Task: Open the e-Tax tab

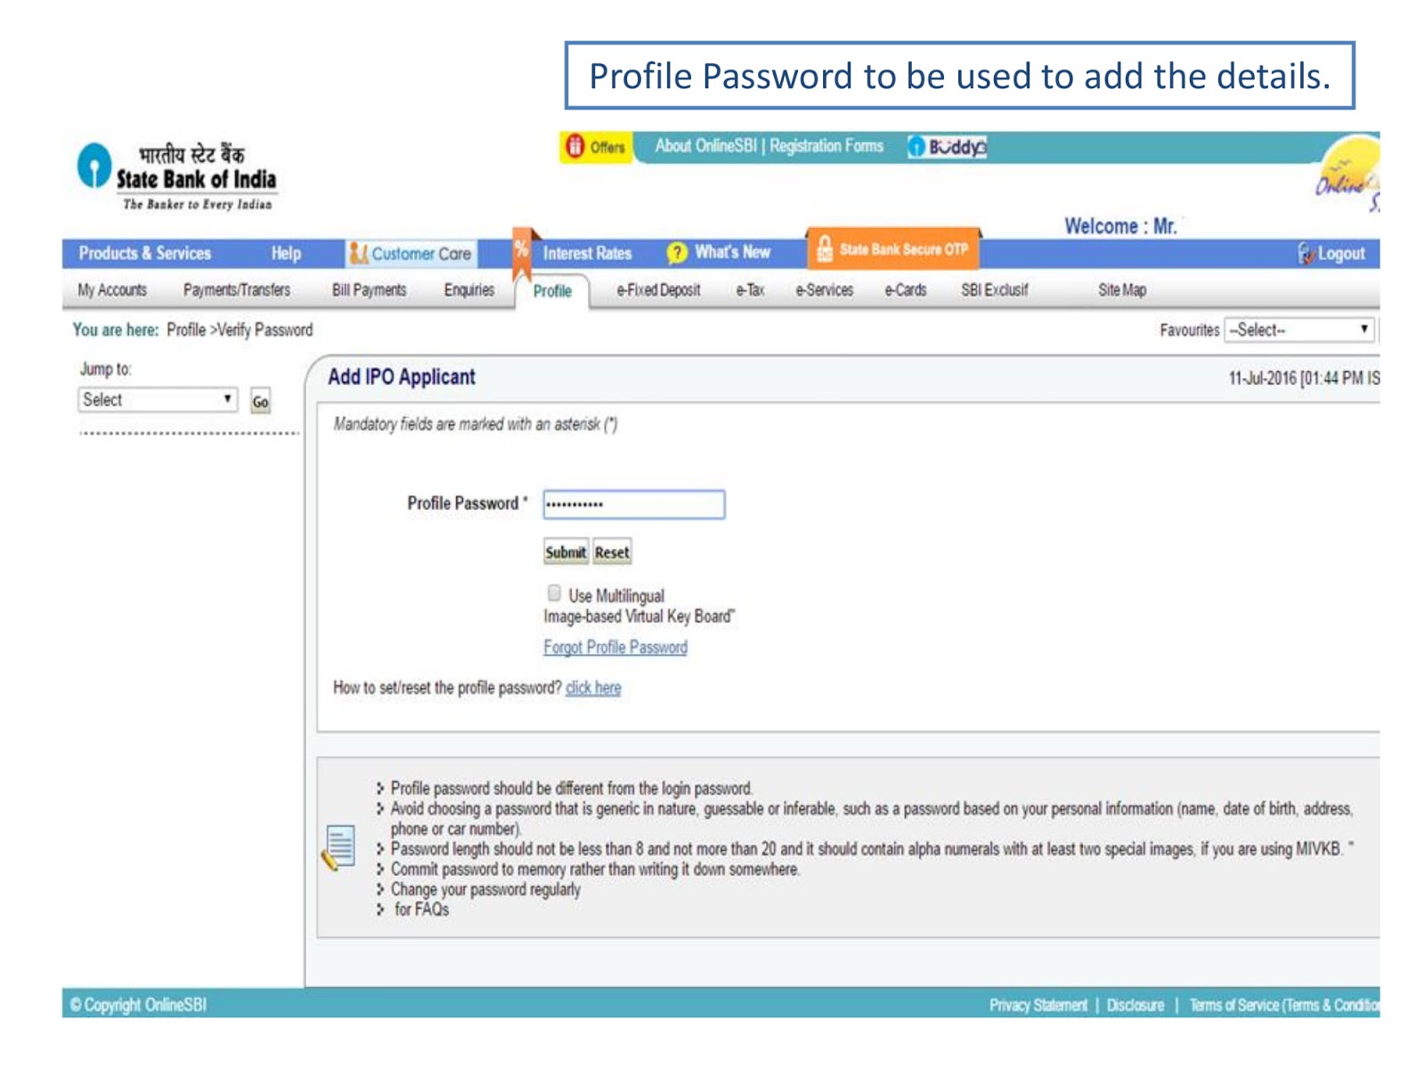Action: pyautogui.click(x=750, y=290)
